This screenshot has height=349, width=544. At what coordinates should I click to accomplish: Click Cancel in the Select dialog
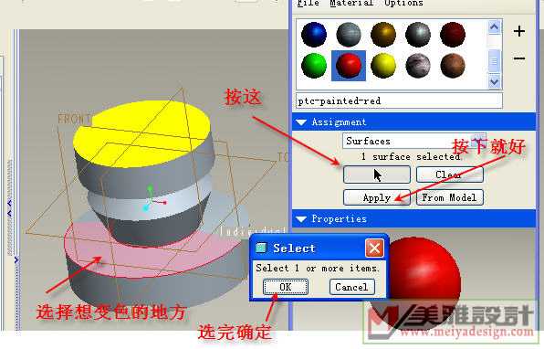coord(351,287)
